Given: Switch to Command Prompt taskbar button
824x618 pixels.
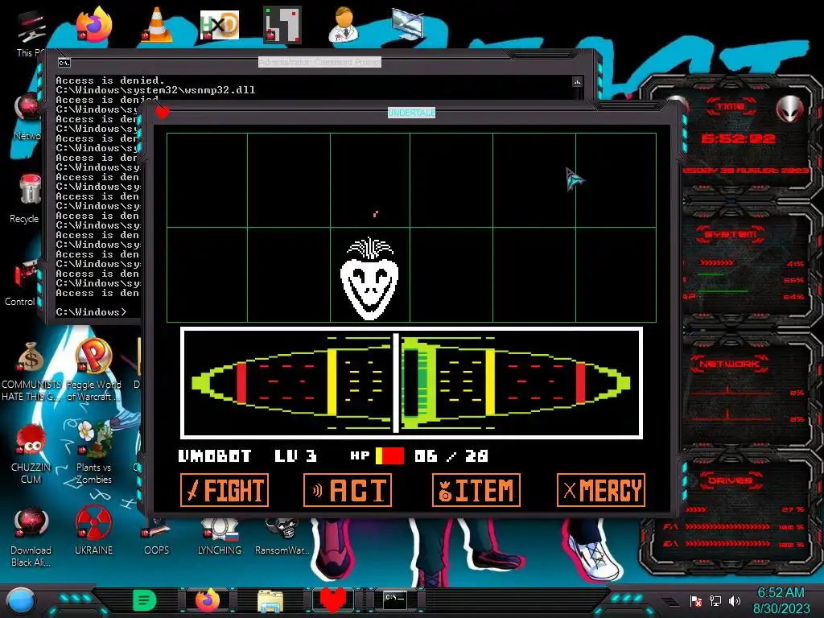Looking at the screenshot, I should coord(395,600).
